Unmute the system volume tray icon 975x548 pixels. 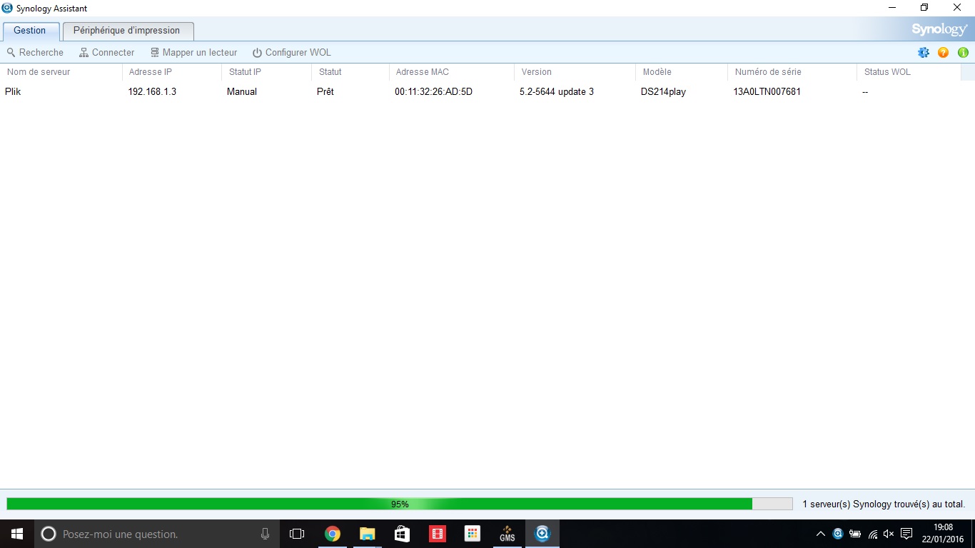click(889, 534)
